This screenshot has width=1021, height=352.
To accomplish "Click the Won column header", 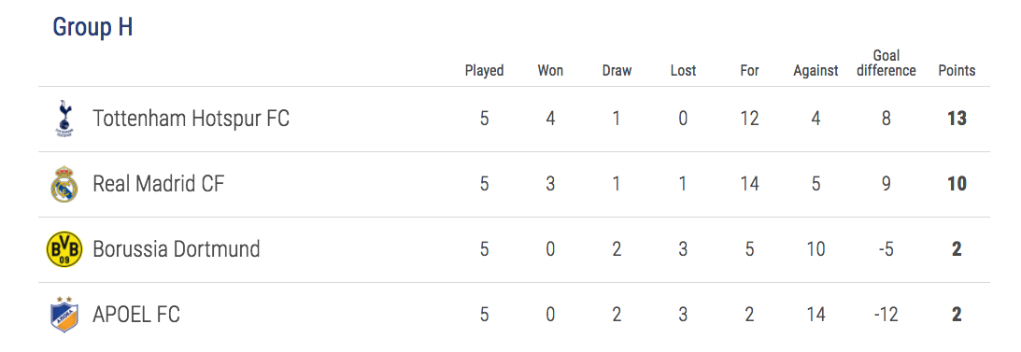I will 550,70.
